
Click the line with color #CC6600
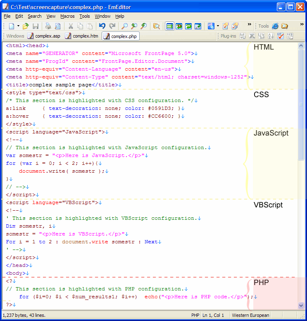(95, 116)
